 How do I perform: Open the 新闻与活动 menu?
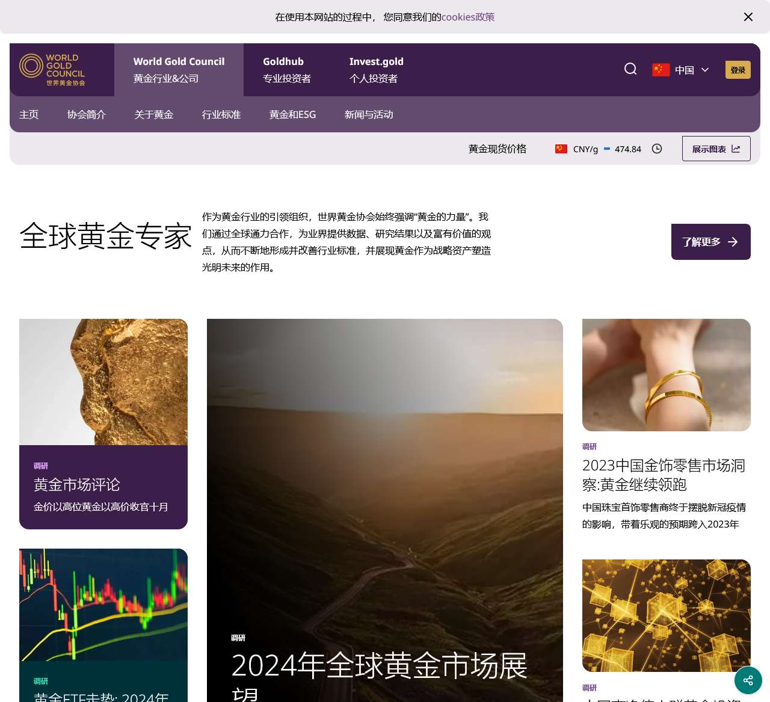coord(369,114)
